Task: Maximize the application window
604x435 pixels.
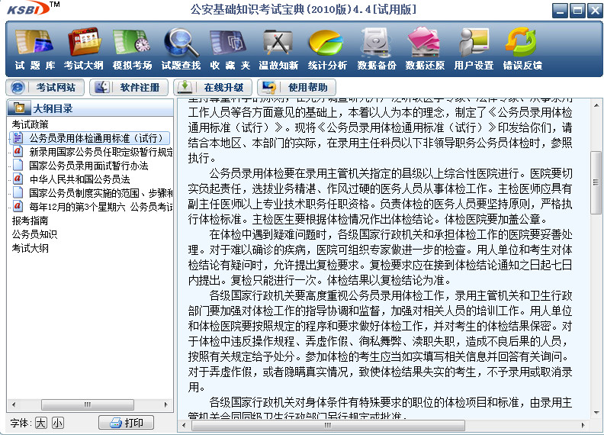Action: click(x=577, y=11)
